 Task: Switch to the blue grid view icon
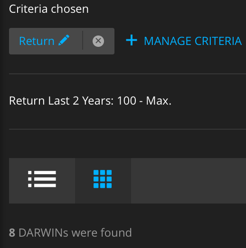[103, 179]
